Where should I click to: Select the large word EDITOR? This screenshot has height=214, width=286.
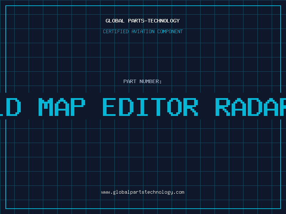click(150, 107)
